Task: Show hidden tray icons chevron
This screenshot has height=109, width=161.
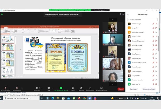Action: (125, 98)
